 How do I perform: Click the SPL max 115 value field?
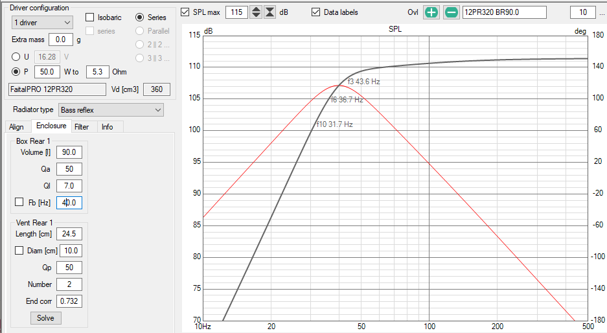[236, 12]
